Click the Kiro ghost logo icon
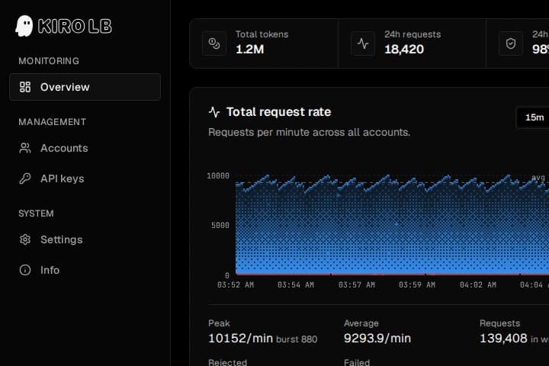 [24, 26]
